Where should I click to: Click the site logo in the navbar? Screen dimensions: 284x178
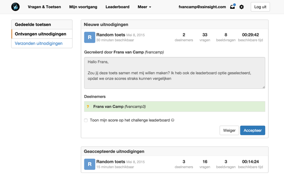(15, 7)
